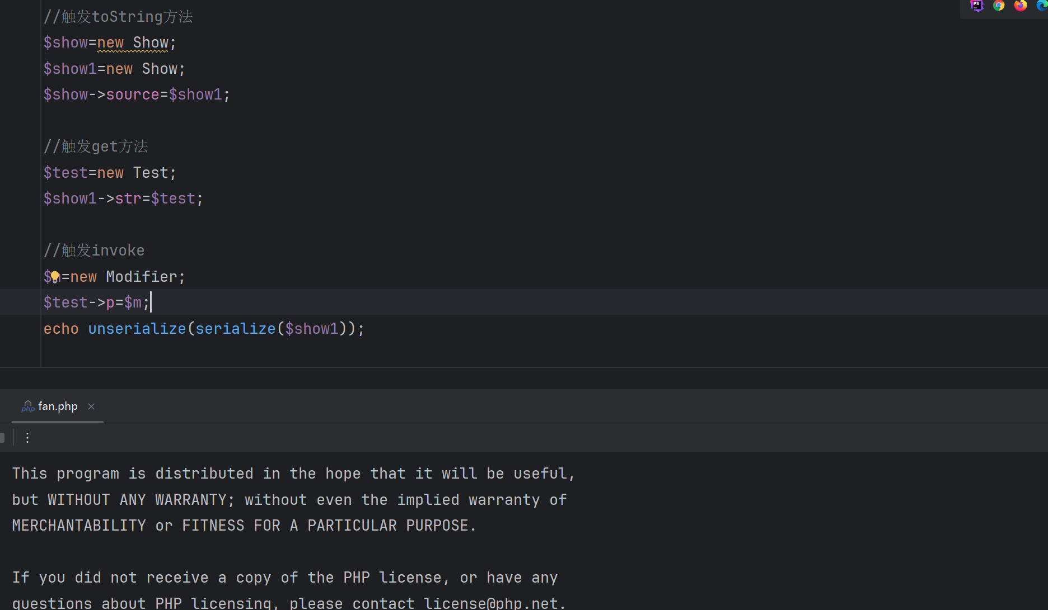Open the three-dot more actions menu

coord(27,438)
